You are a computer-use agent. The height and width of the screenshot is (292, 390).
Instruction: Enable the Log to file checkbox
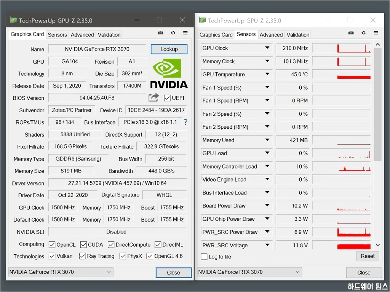(204, 257)
